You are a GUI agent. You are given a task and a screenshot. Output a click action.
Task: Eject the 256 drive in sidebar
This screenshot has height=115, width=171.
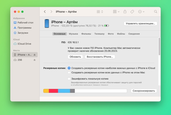(34, 60)
